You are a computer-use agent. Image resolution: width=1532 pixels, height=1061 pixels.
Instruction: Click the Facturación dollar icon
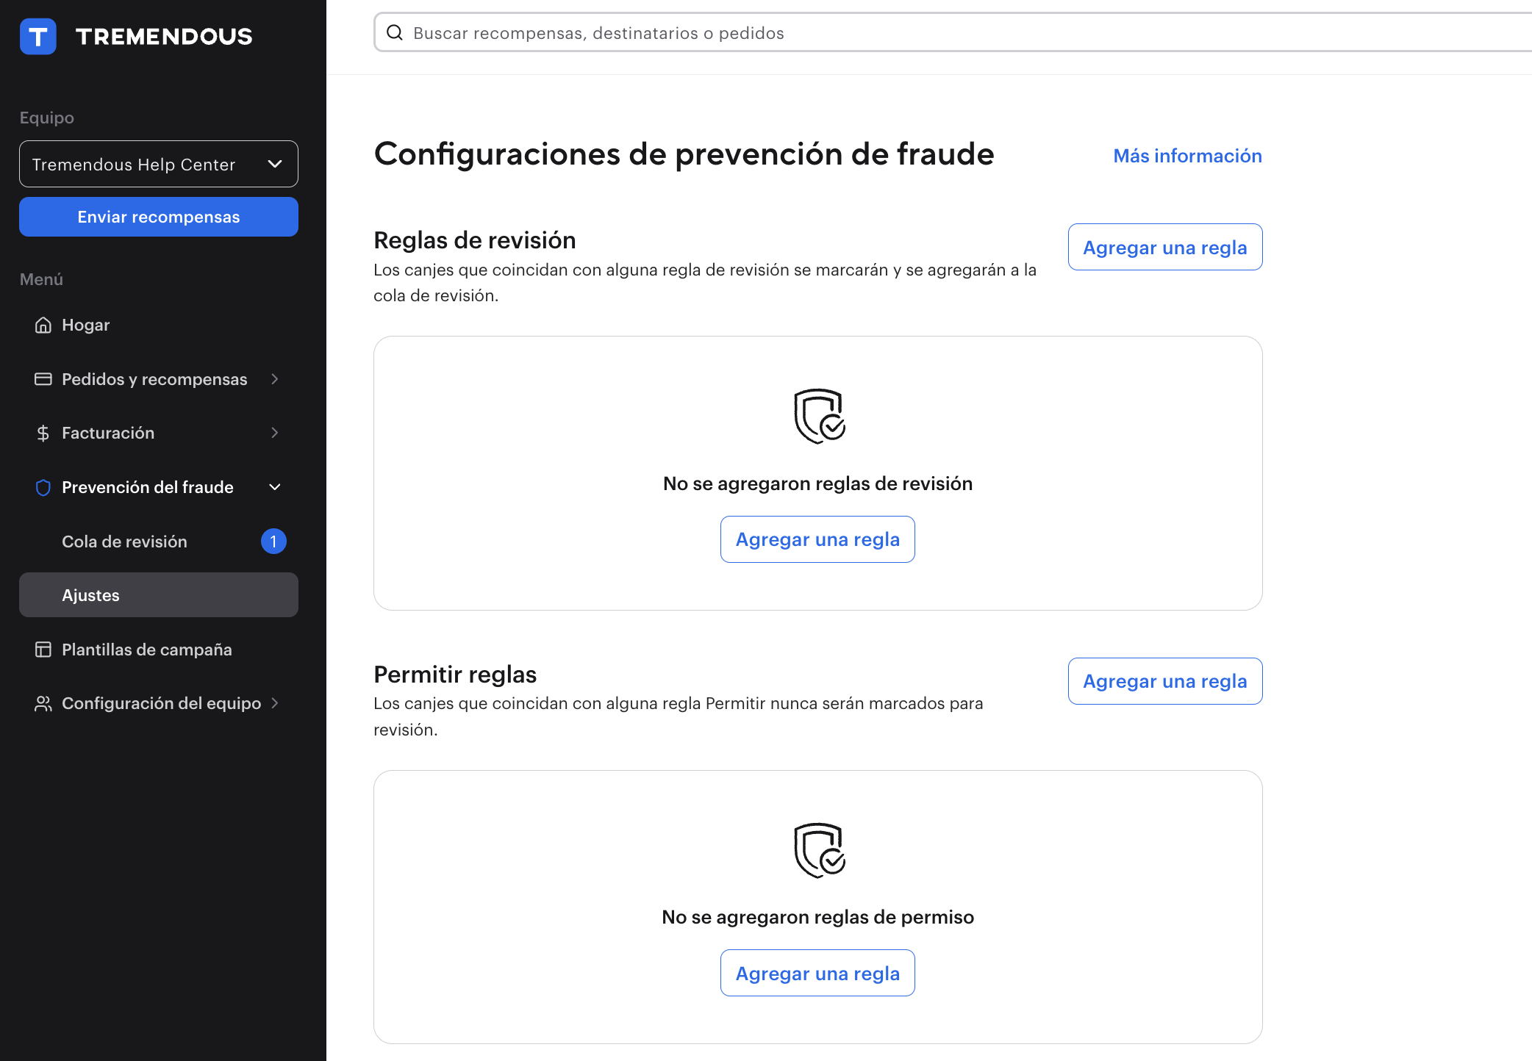[x=43, y=433]
